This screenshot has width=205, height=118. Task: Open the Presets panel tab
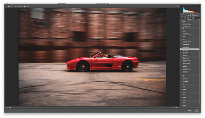click(193, 18)
